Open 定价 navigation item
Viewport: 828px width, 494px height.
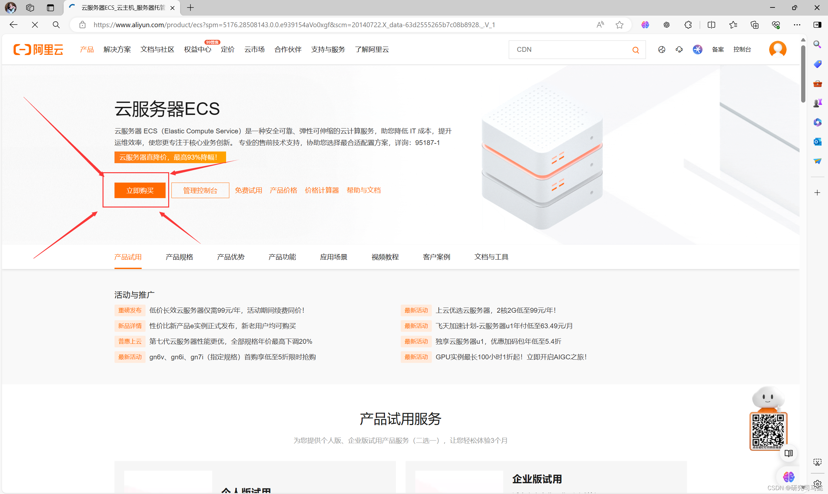[228, 50]
